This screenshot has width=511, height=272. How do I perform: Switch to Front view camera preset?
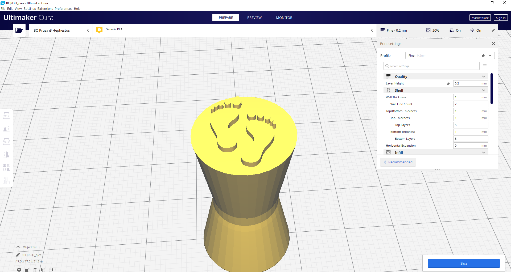(x=27, y=270)
